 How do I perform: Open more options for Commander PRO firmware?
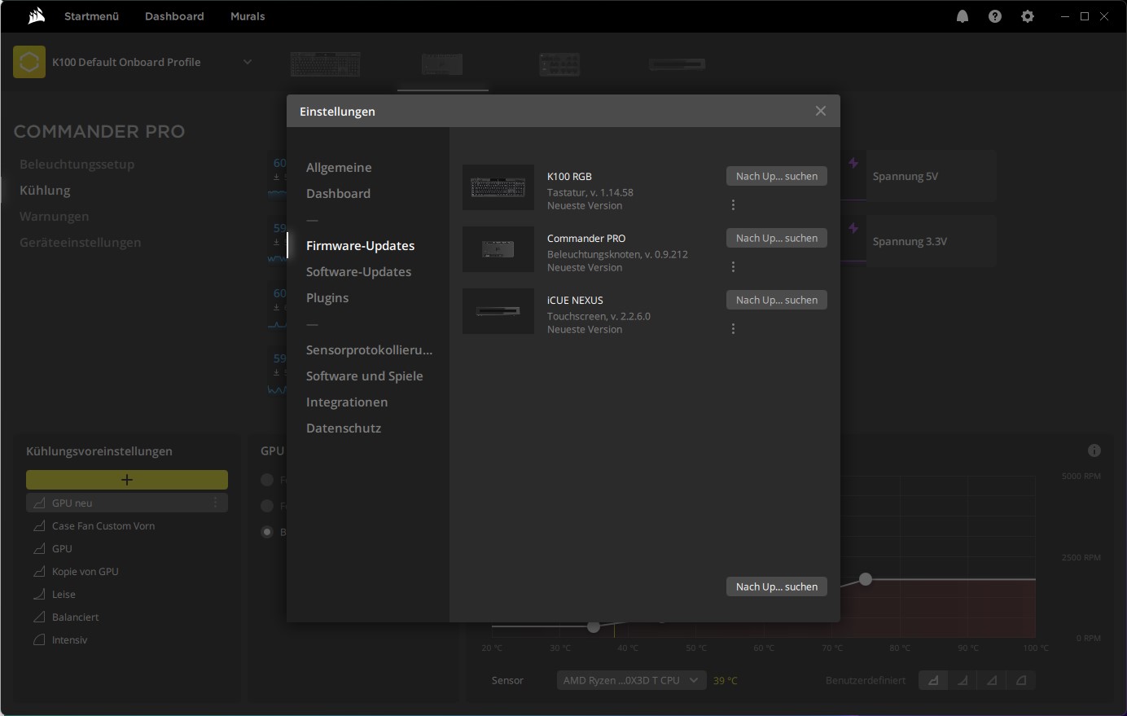point(733,267)
